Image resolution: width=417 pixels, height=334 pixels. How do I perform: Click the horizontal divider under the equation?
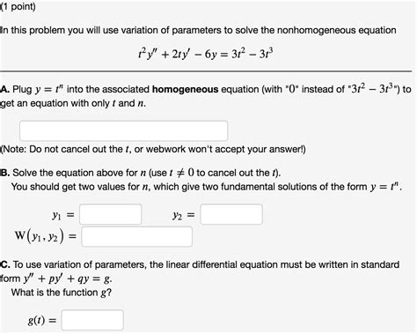pyautogui.click(x=206, y=71)
